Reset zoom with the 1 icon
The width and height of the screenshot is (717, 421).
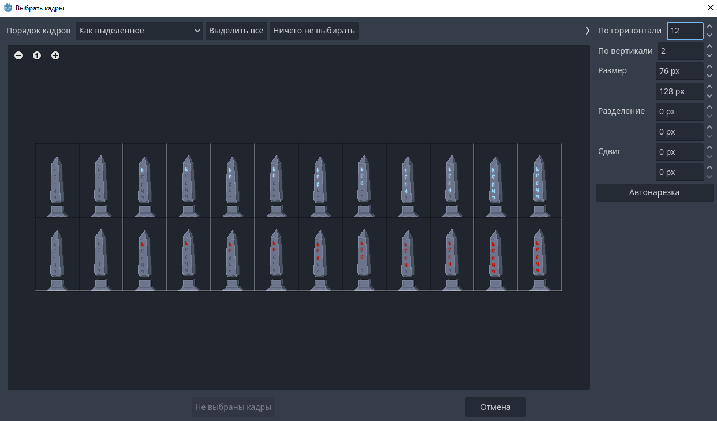(37, 55)
